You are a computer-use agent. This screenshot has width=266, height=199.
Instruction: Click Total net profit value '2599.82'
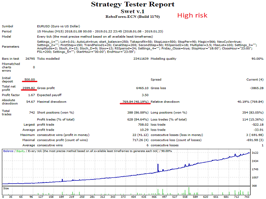(29, 88)
